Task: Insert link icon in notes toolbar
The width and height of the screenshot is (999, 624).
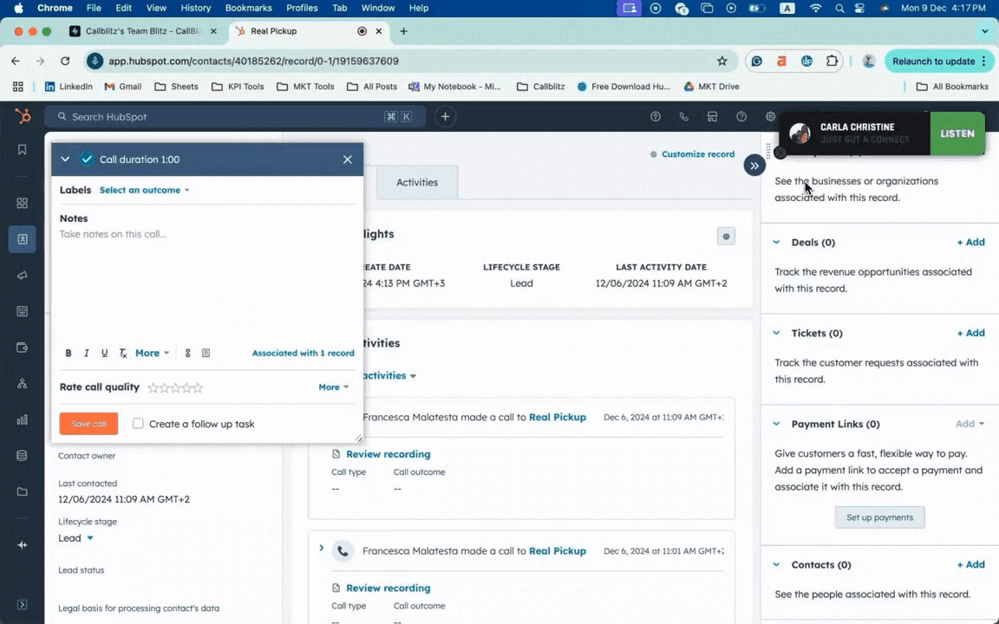Action: [188, 353]
